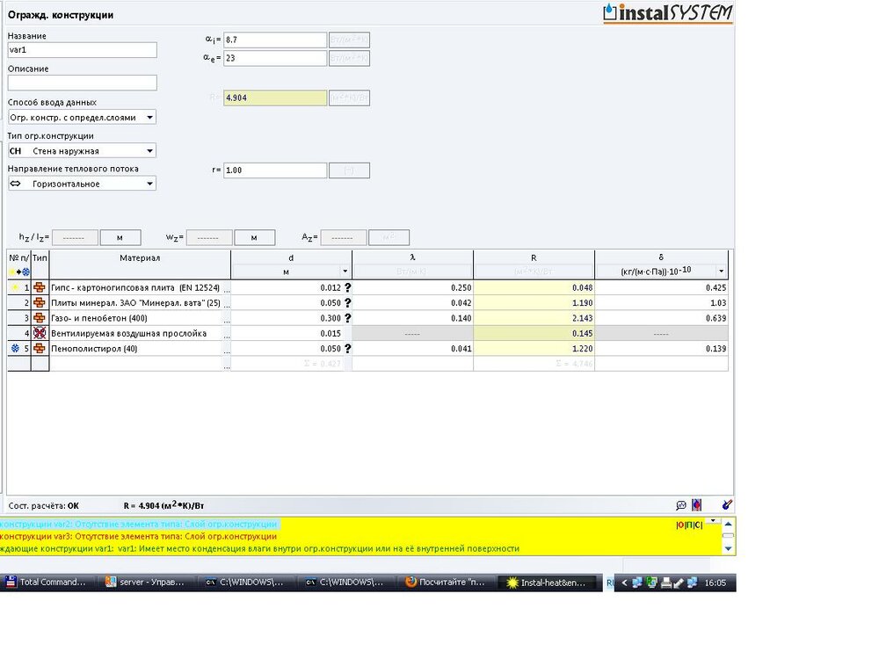
Task: Open material picker for Газо- и пенобетон
Action: point(227,319)
